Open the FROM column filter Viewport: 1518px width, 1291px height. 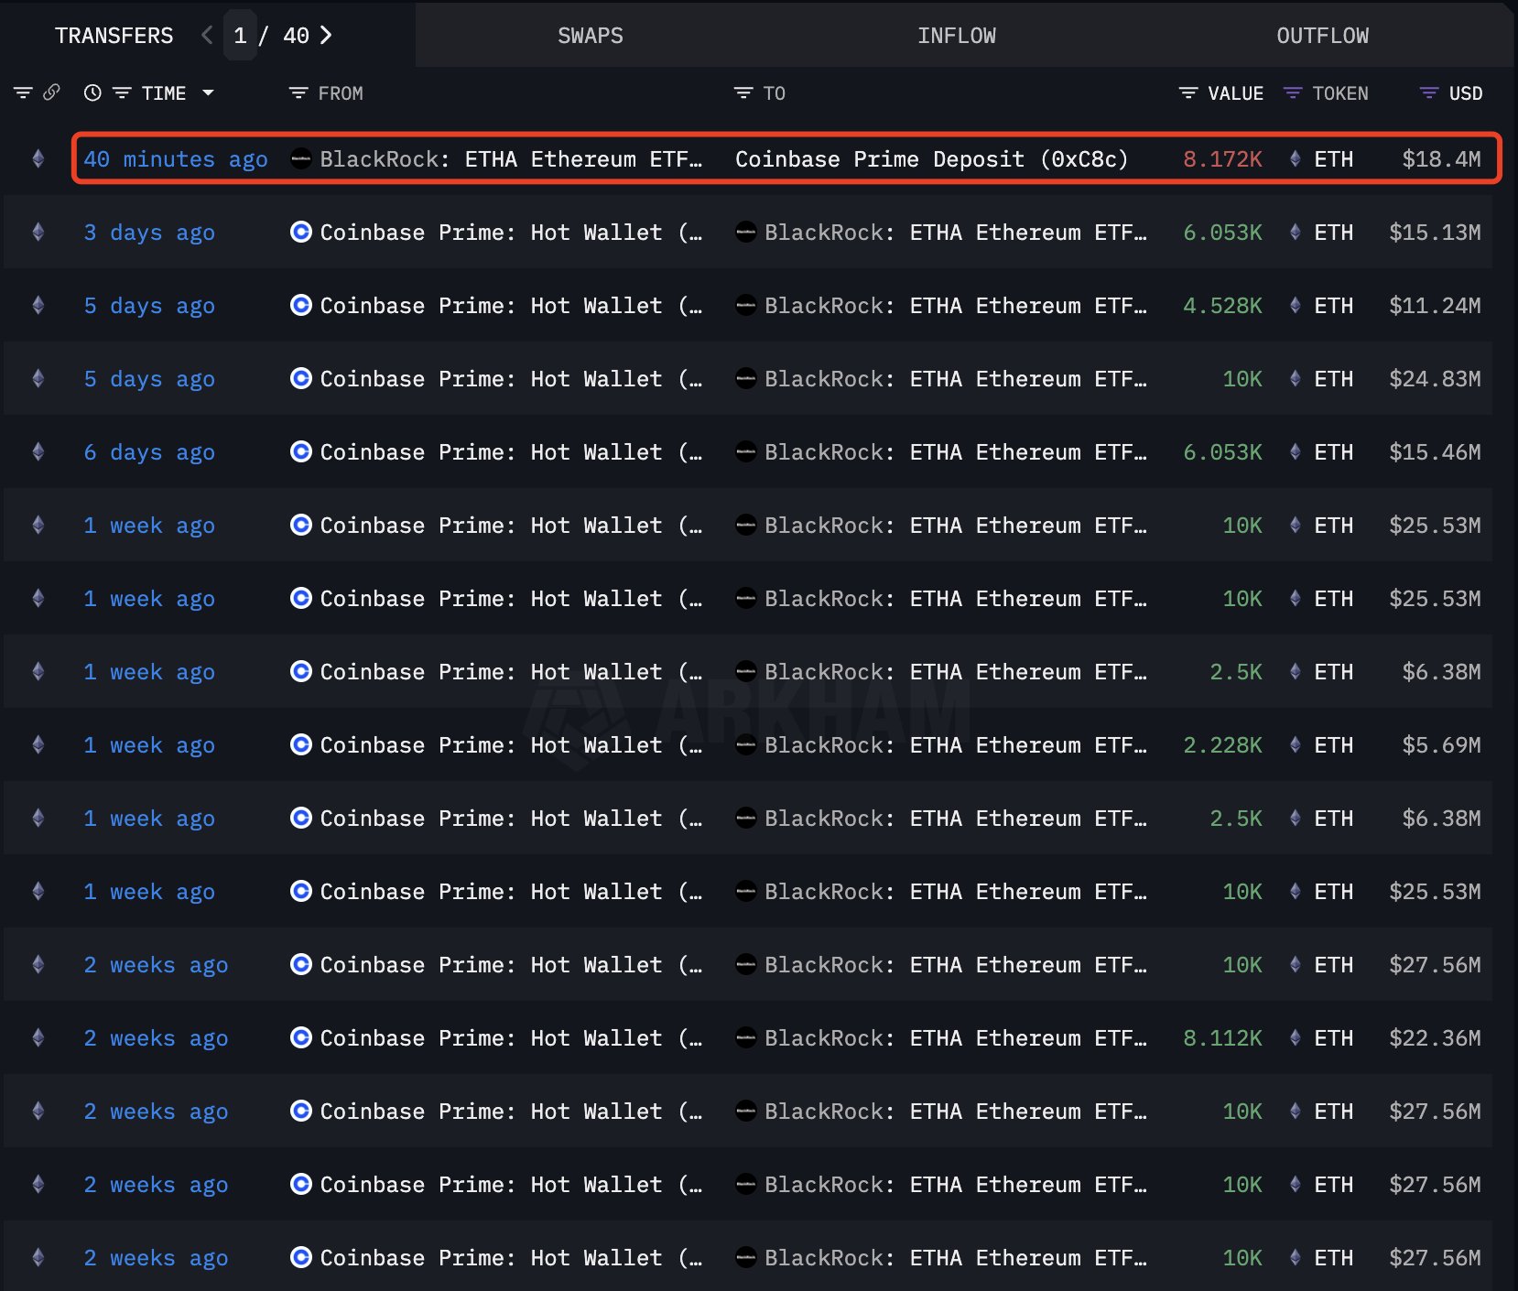coord(298,92)
